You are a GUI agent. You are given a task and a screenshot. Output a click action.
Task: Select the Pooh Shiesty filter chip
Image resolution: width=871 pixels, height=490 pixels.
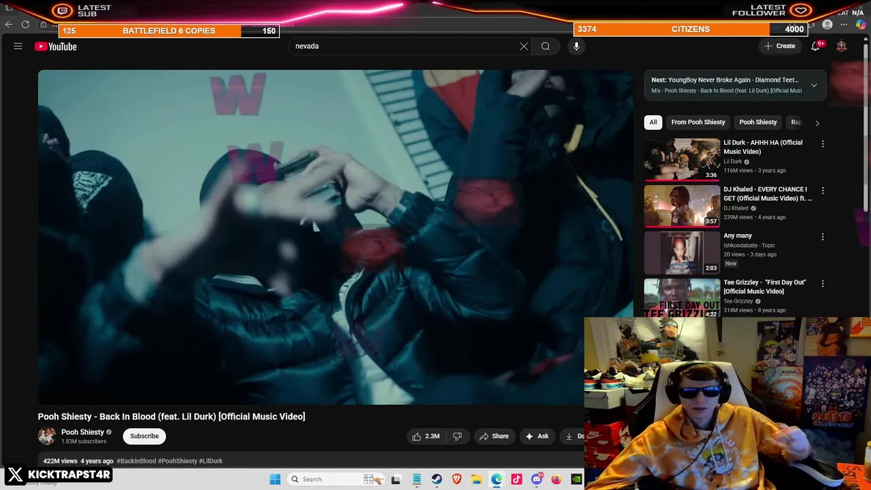[x=758, y=122]
